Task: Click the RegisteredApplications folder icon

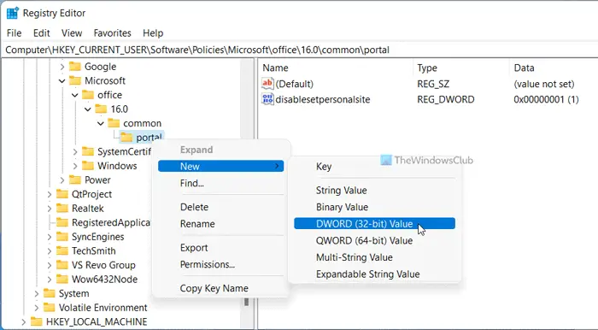Action: point(62,222)
